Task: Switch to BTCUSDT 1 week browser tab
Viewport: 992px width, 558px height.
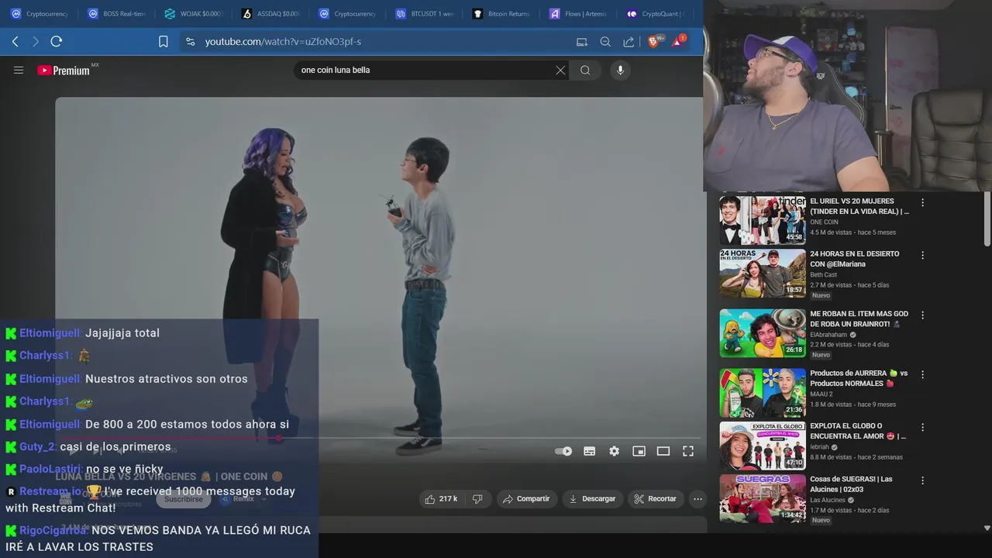Action: [x=425, y=14]
